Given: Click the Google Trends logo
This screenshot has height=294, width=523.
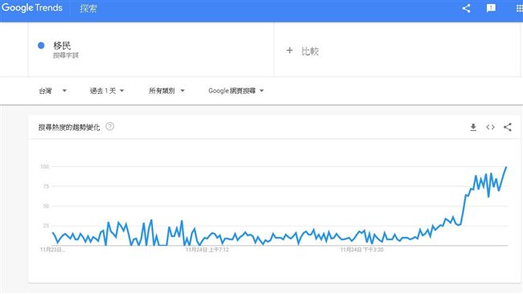Looking at the screenshot, I should pyautogui.click(x=32, y=8).
